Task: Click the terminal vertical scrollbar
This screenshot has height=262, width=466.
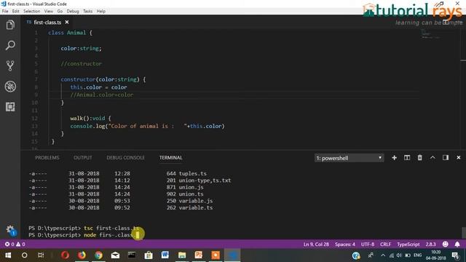Action: coord(463,233)
